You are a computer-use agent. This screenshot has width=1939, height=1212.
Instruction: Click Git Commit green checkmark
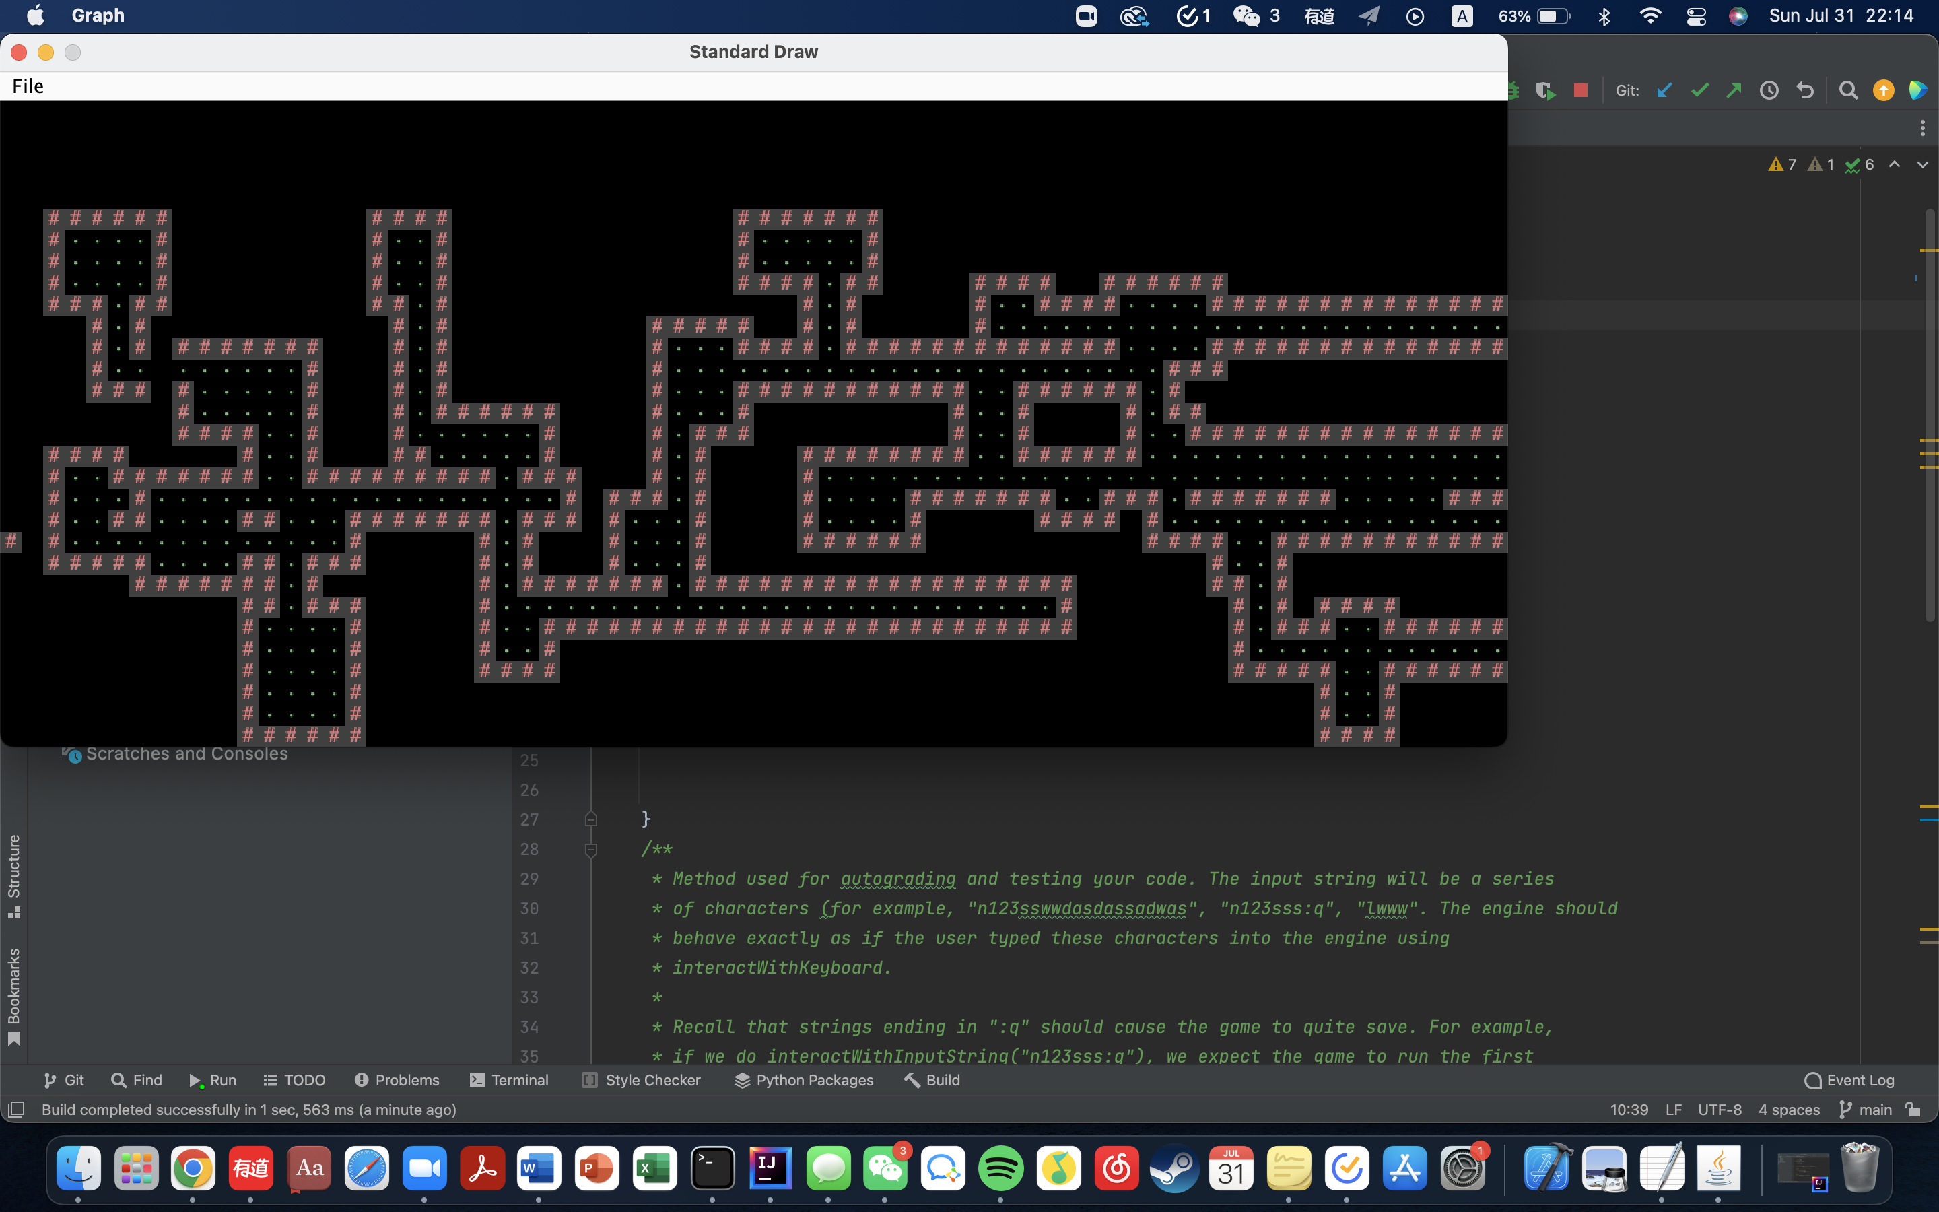(1699, 91)
